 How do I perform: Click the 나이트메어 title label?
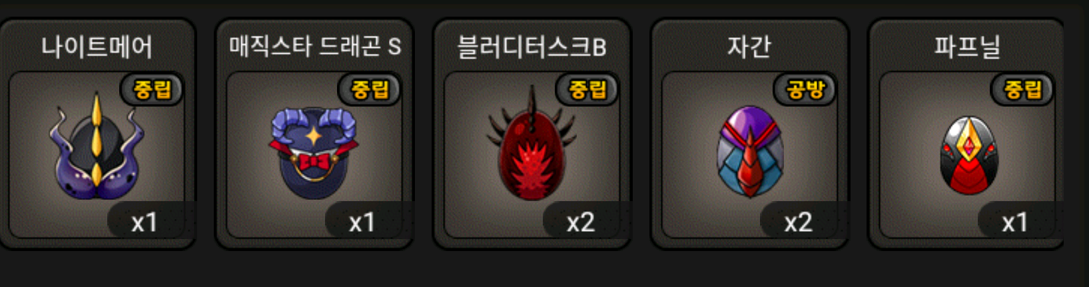pos(97,47)
